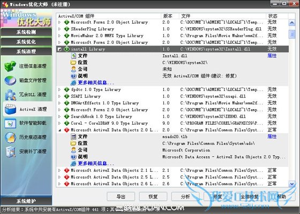Screen dimensions: 300x214
Task: Click green status icon of Corel CorelDRAW library
Action: click(66, 123)
